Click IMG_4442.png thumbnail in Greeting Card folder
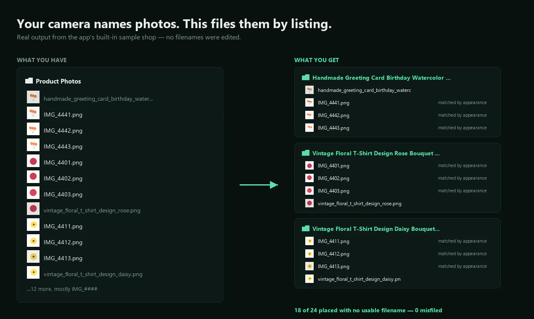534x319 pixels. (x=309, y=115)
